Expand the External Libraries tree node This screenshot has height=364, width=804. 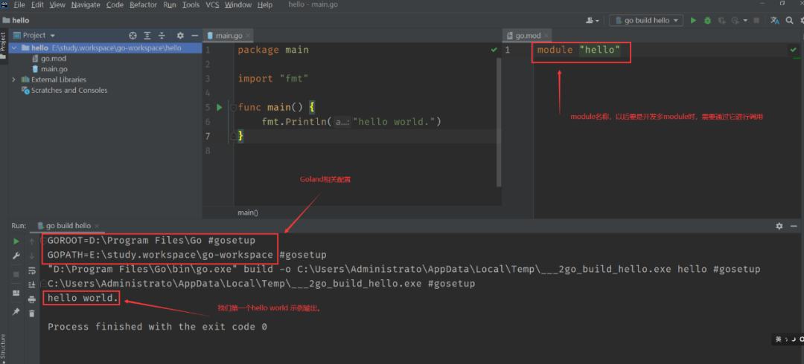click(x=13, y=79)
